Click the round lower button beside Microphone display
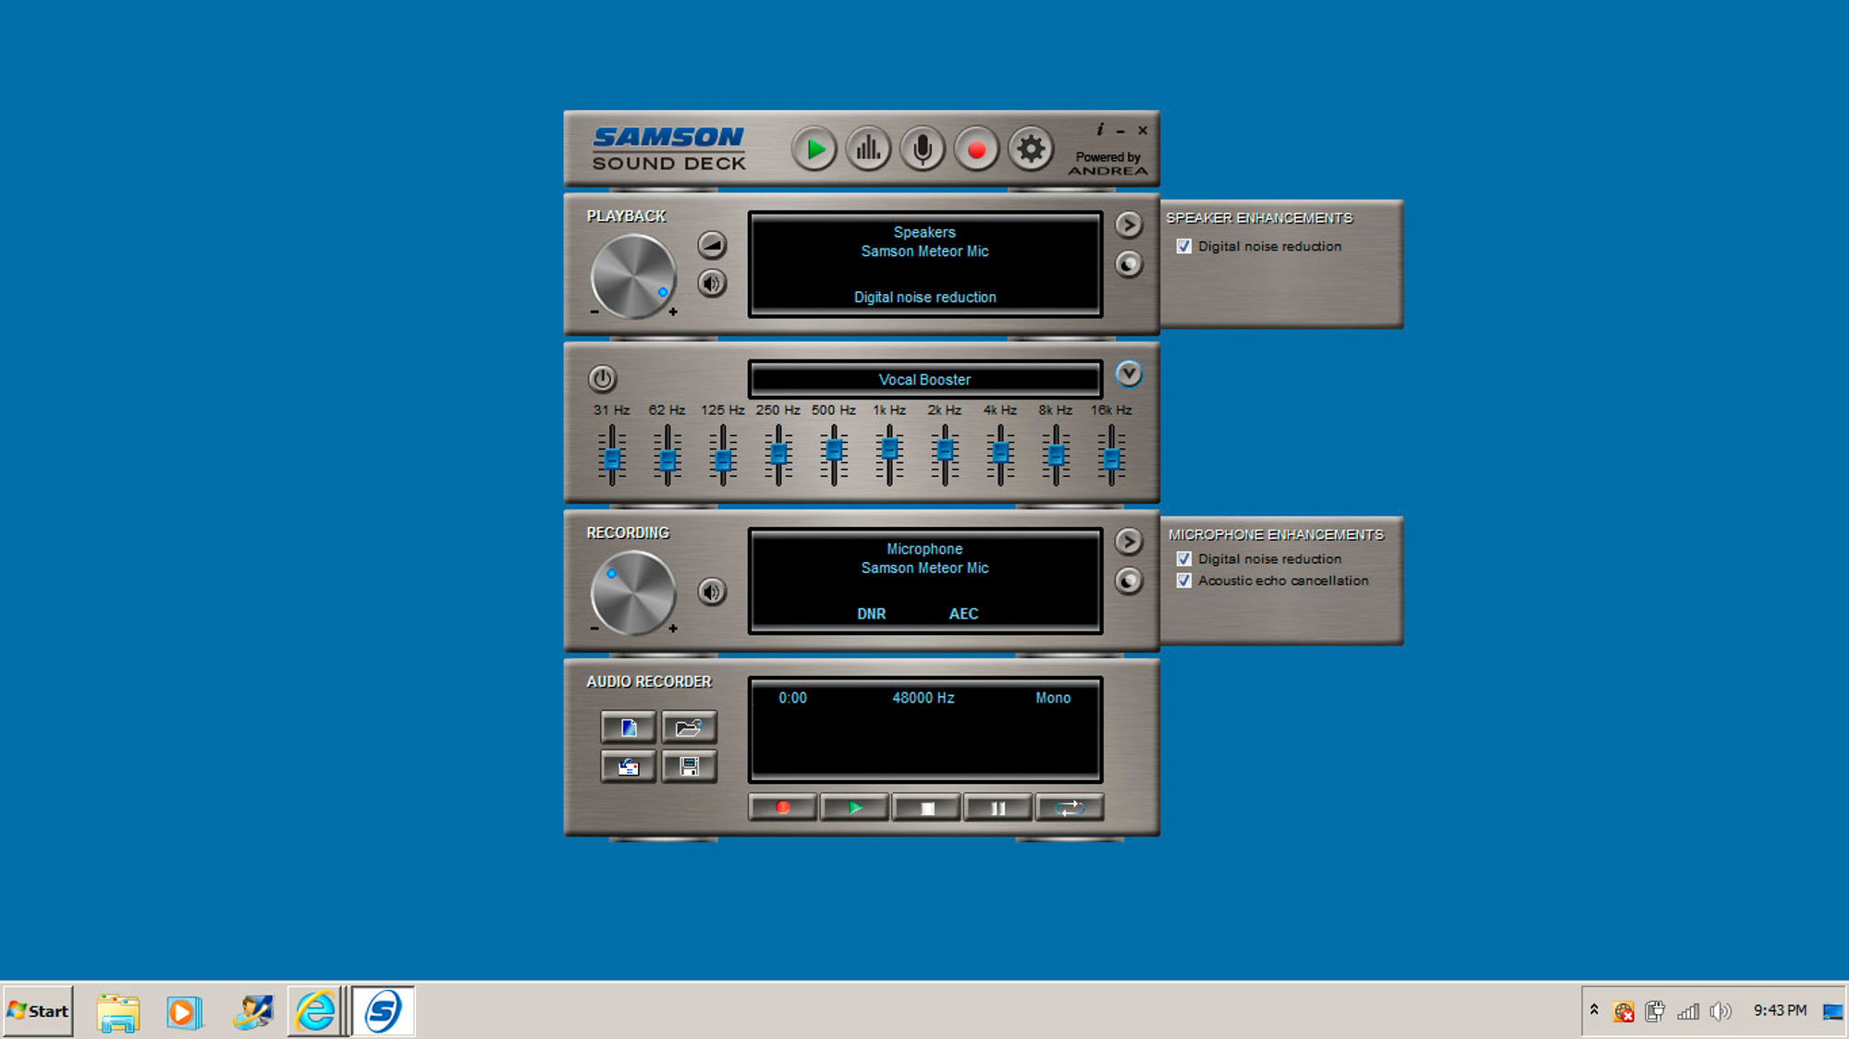The height and width of the screenshot is (1039, 1849). click(1128, 581)
